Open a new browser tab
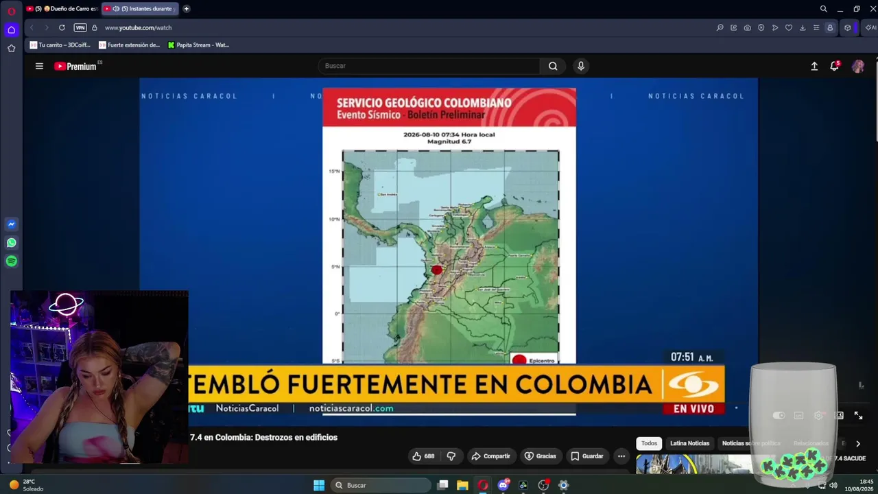 [187, 9]
